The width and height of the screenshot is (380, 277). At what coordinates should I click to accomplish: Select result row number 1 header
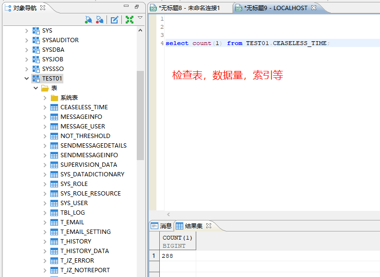[x=154, y=256]
